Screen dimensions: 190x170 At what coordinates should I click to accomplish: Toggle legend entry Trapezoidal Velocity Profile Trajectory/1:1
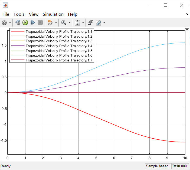52,31
